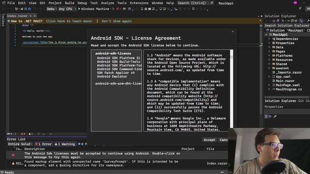310x174 pixels.
Task: Click the Hot Reload flame icon
Action: click(117, 9)
